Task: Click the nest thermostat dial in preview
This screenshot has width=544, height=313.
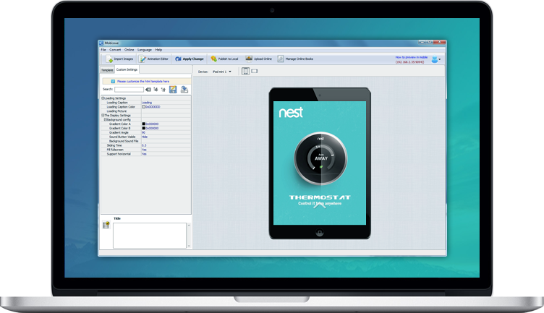Action: (320, 158)
